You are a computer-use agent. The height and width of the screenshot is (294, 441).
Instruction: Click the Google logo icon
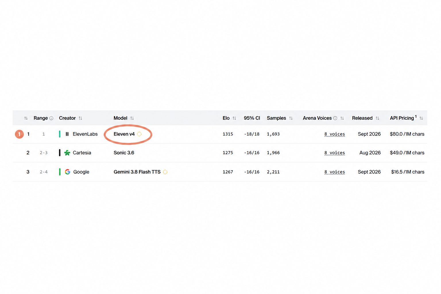point(67,172)
